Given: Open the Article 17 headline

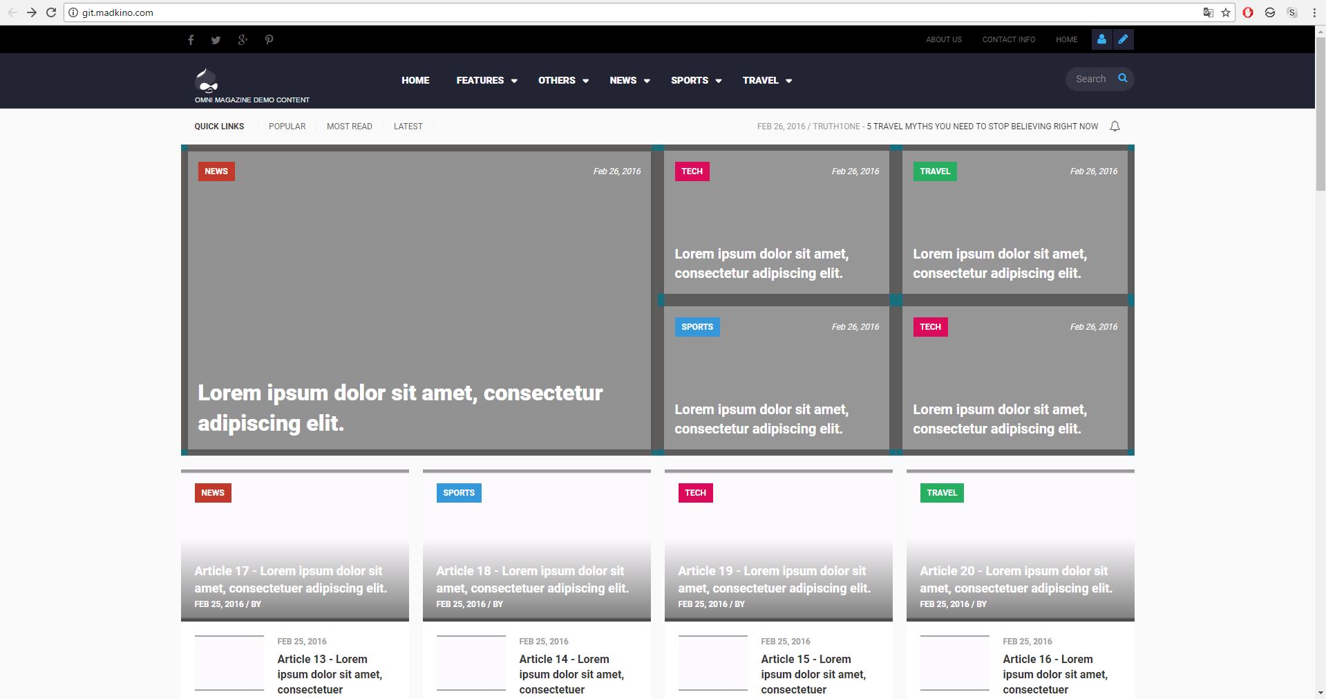Looking at the screenshot, I should tap(291, 579).
